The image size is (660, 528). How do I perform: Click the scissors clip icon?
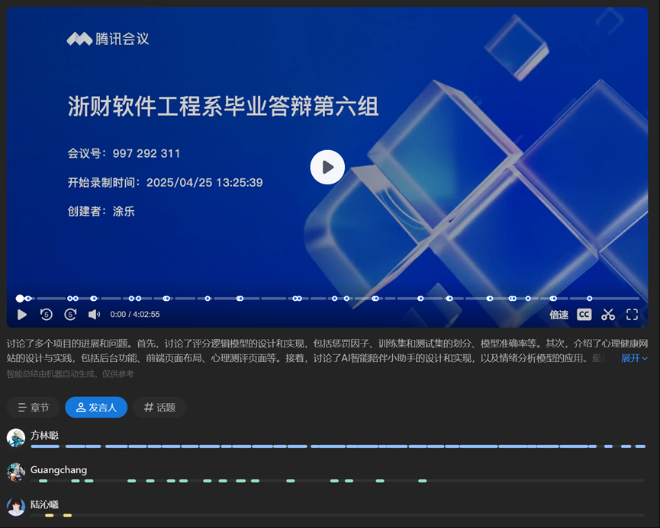607,314
